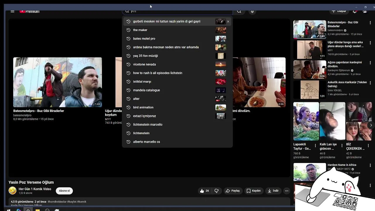375x211 pixels.
Task: Open options menu for Short 'Lapsekili Tayfur'
Action: 315,145
